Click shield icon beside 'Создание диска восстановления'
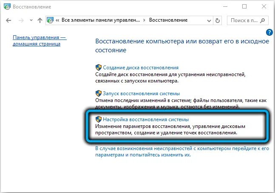275x193 pixels. 99,67
